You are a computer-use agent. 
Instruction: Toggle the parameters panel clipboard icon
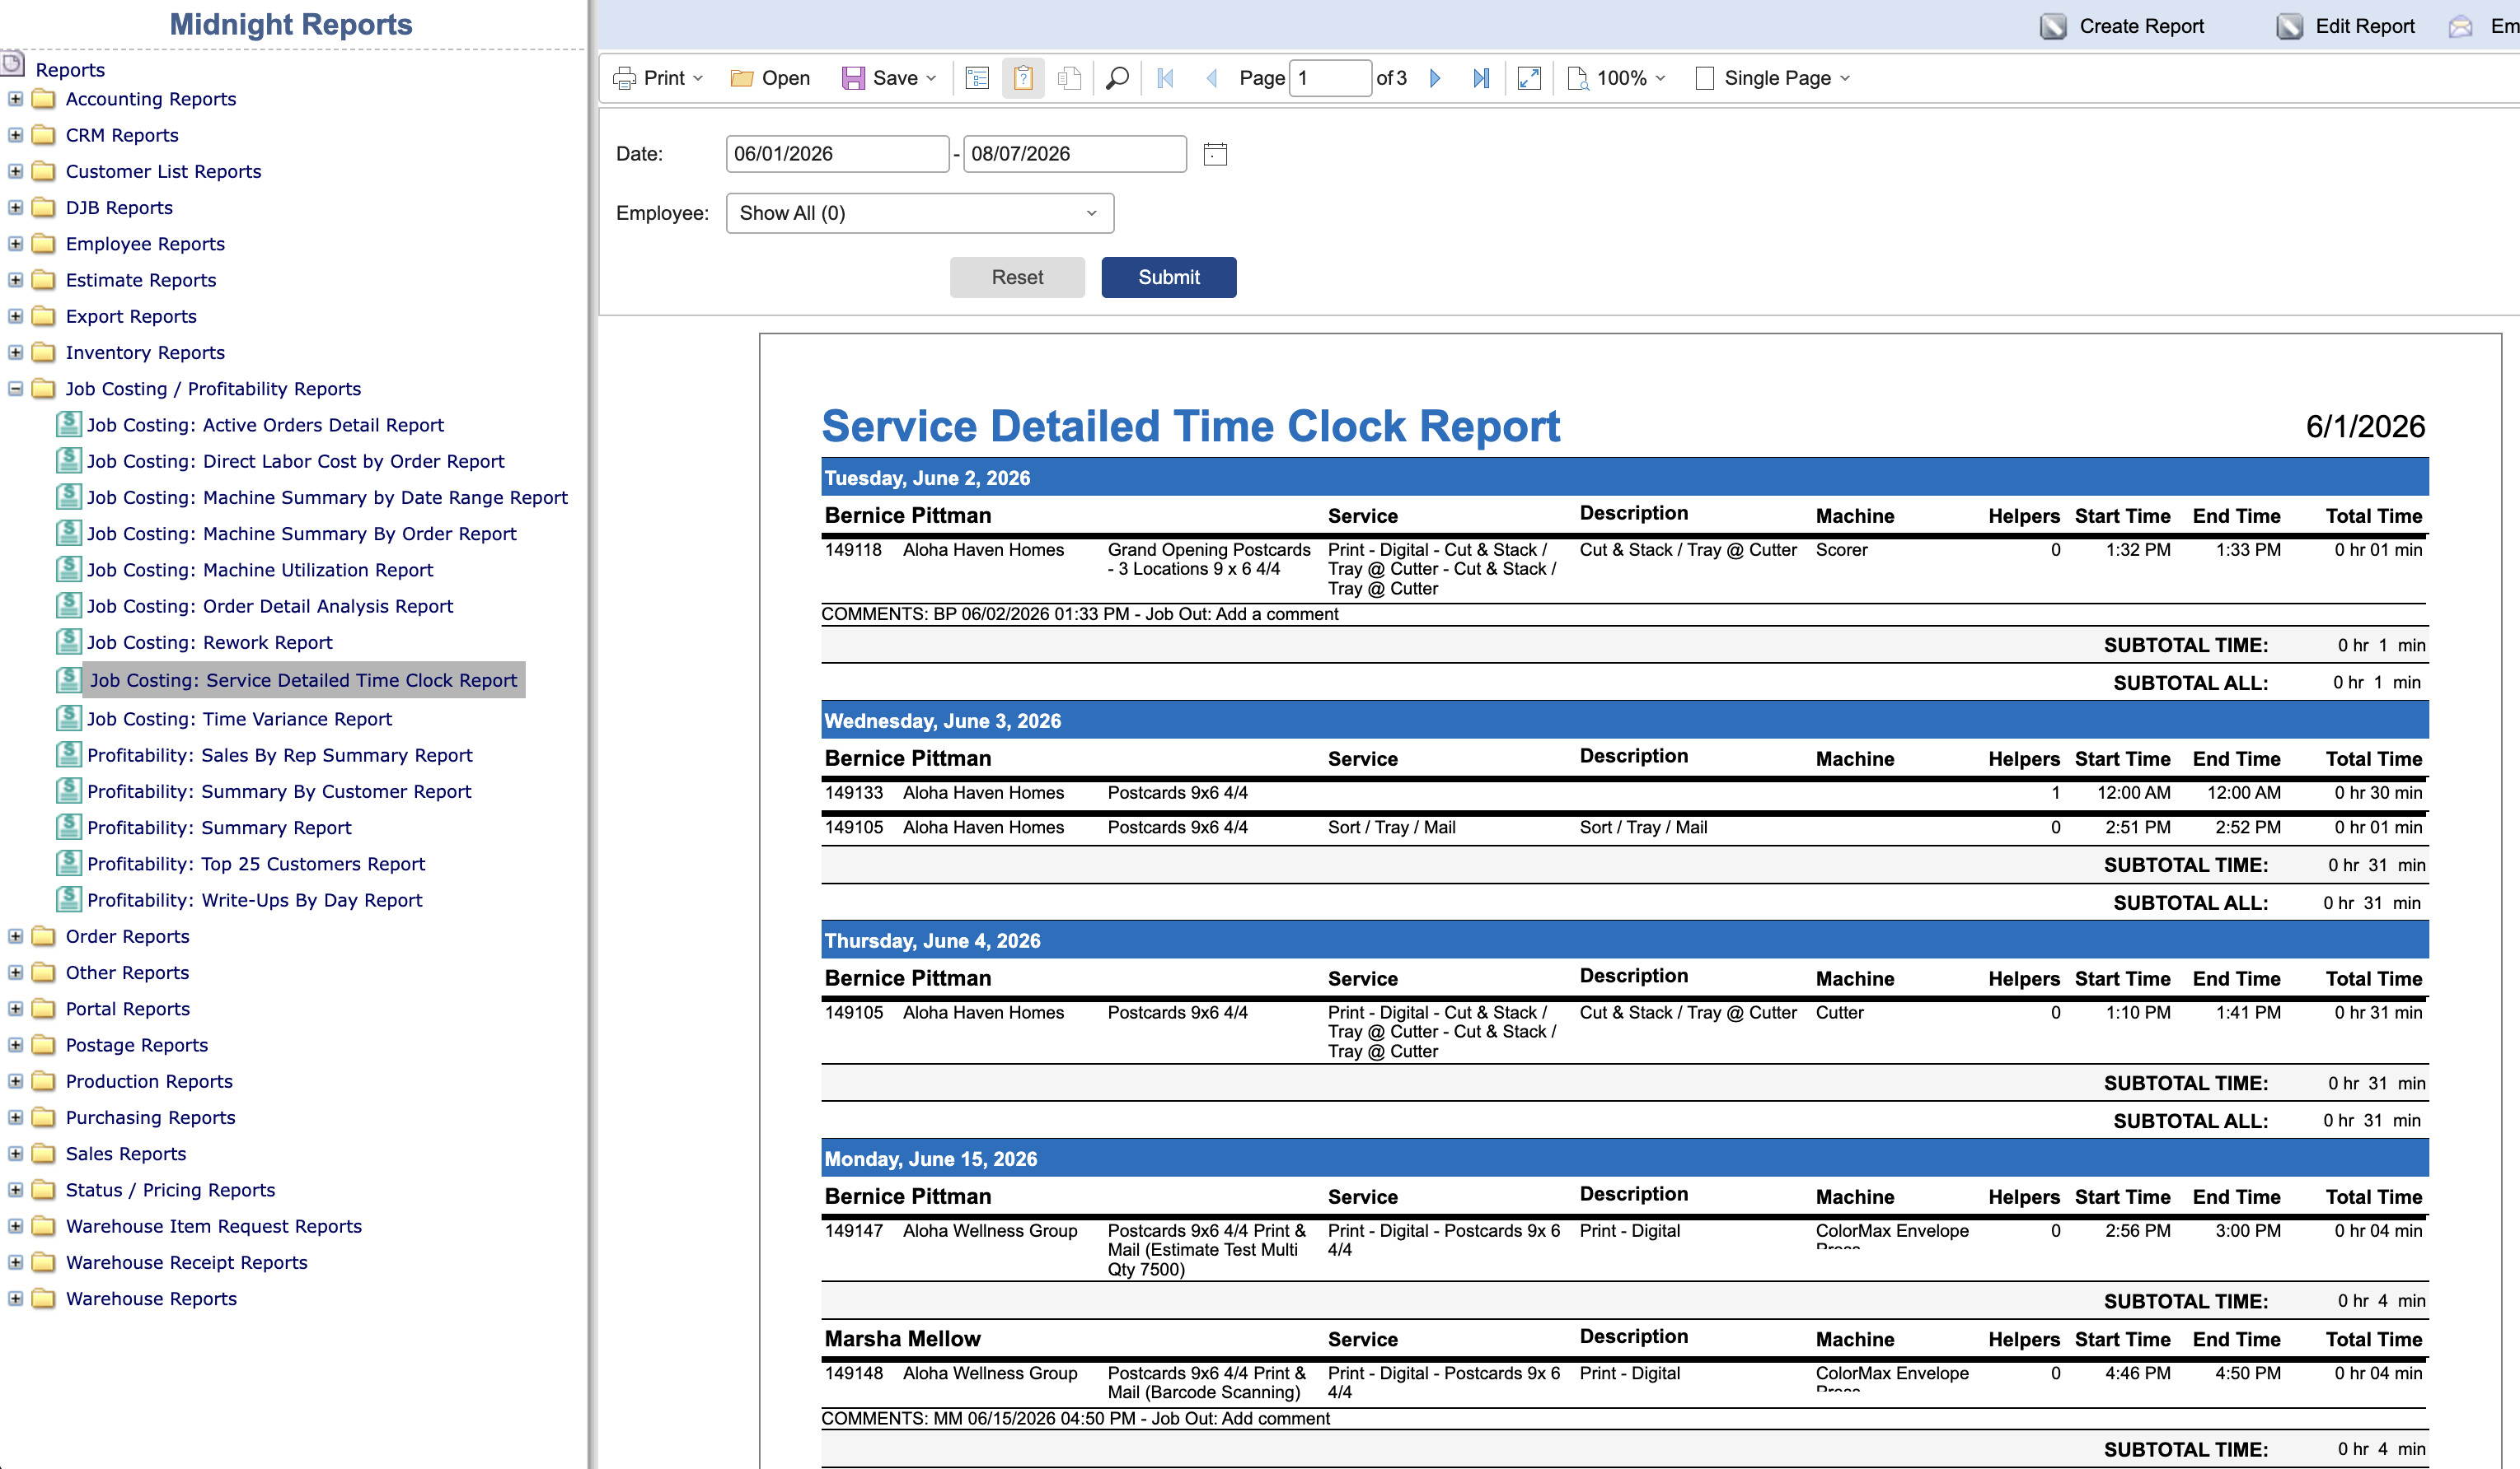[1022, 78]
